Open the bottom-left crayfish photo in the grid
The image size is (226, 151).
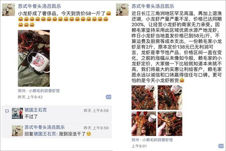pyautogui.click(x=144, y=123)
